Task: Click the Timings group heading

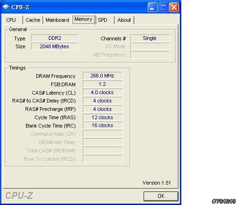Action: (17, 68)
